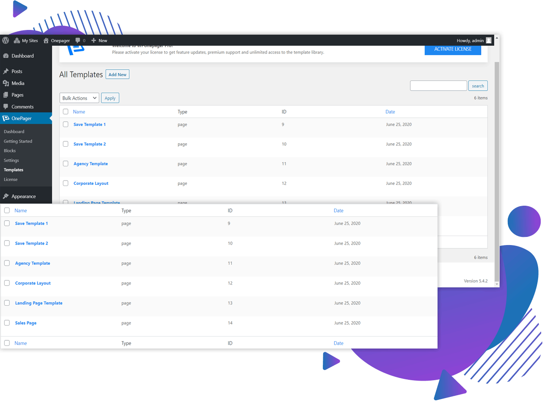Click the page vertical scrollbar
This screenshot has width=548, height=402.
coord(497,171)
